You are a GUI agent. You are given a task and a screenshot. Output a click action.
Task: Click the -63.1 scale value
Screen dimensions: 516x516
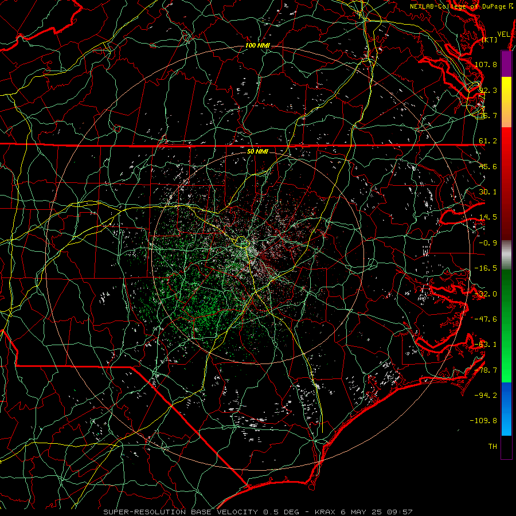pos(486,345)
